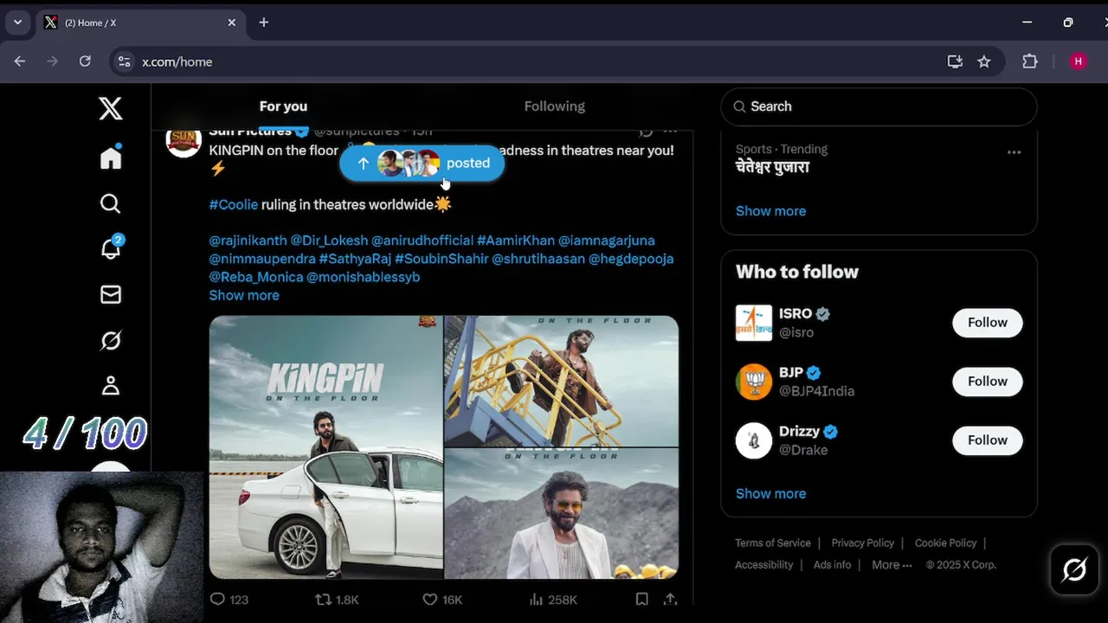This screenshot has width=1108, height=623.
Task: Open @rajinikanth mention
Action: [x=248, y=241]
